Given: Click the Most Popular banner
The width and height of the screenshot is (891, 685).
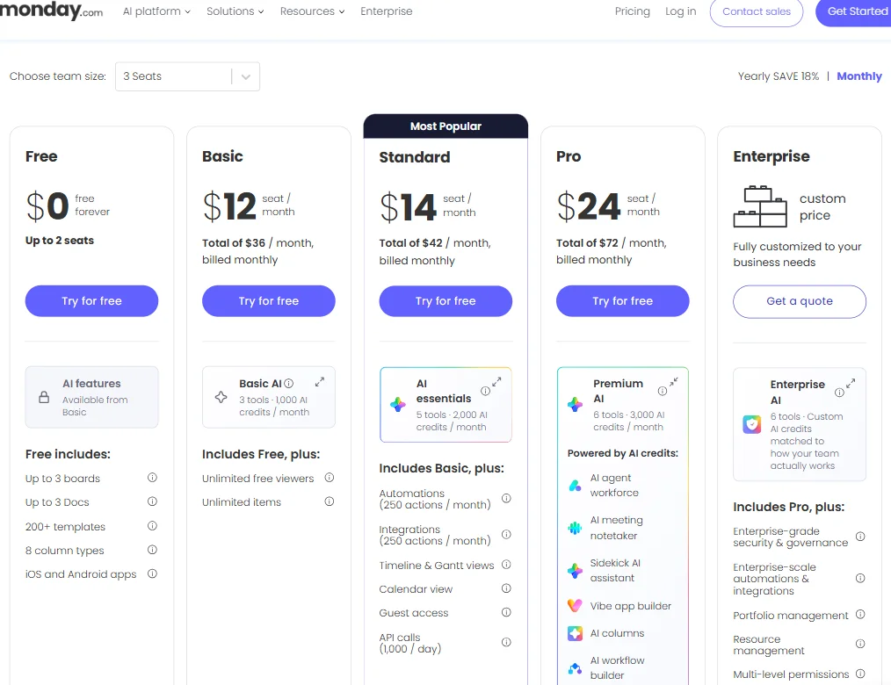Looking at the screenshot, I should pyautogui.click(x=445, y=126).
